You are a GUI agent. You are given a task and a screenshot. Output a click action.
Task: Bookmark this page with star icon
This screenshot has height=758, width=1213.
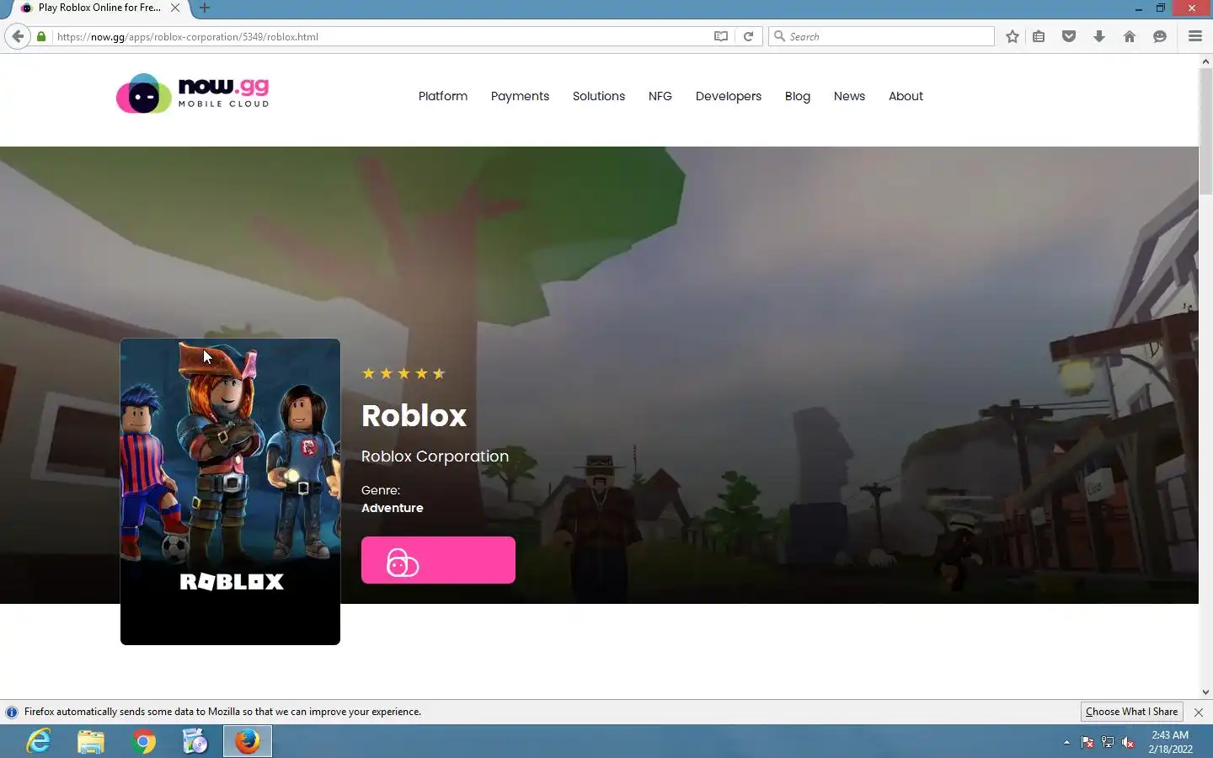click(x=1013, y=36)
